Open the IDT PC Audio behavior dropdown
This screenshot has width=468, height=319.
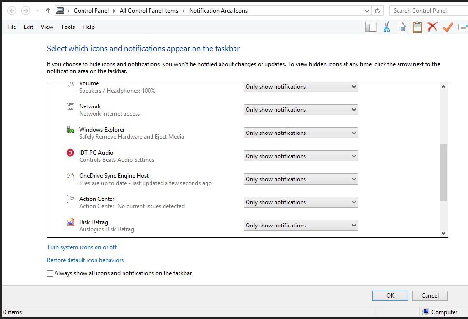pyautogui.click(x=301, y=156)
